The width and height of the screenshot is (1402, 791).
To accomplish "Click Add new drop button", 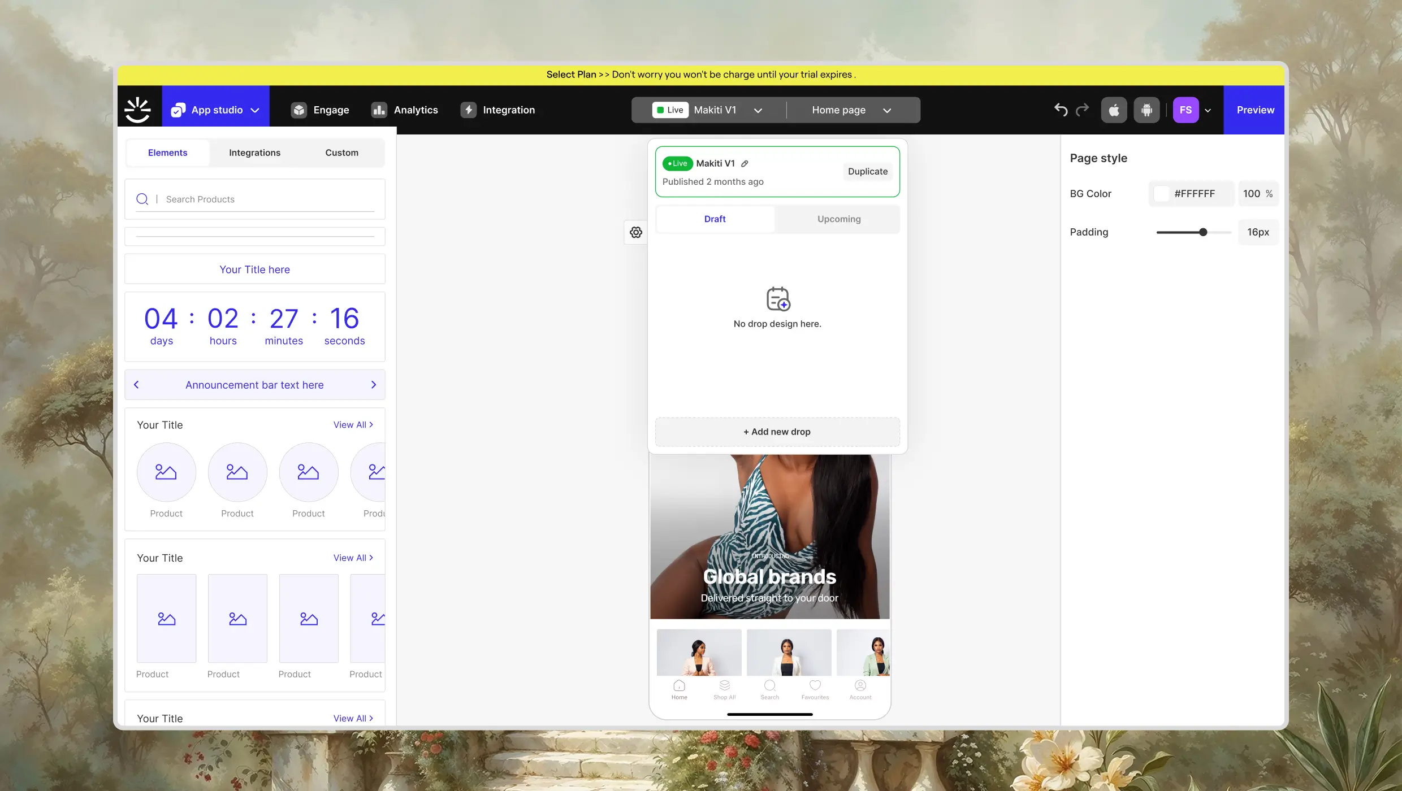I will pos(777,432).
